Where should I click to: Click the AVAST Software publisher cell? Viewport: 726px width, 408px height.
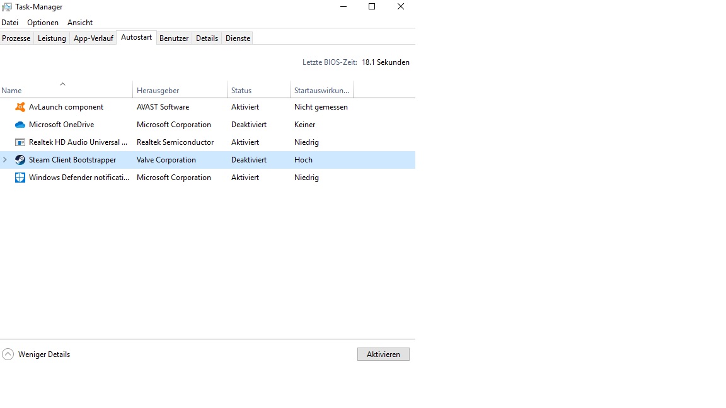coord(163,107)
